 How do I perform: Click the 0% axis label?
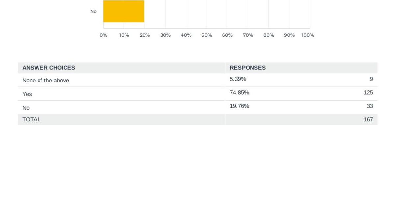pyautogui.click(x=103, y=35)
